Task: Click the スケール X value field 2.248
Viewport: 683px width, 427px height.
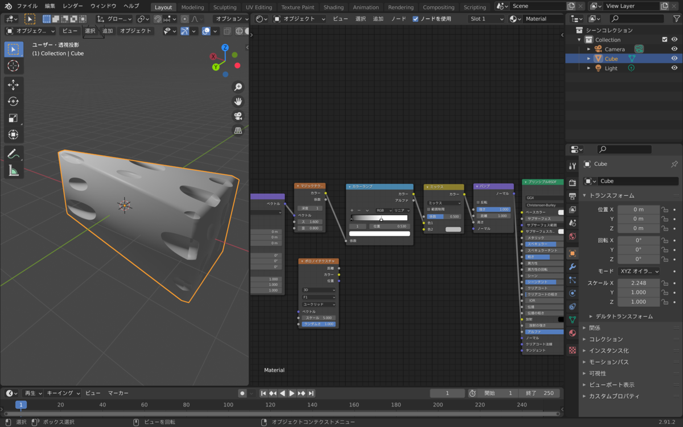Action: 639,283
